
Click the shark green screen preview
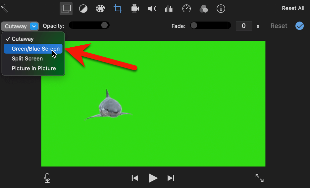coord(153,104)
